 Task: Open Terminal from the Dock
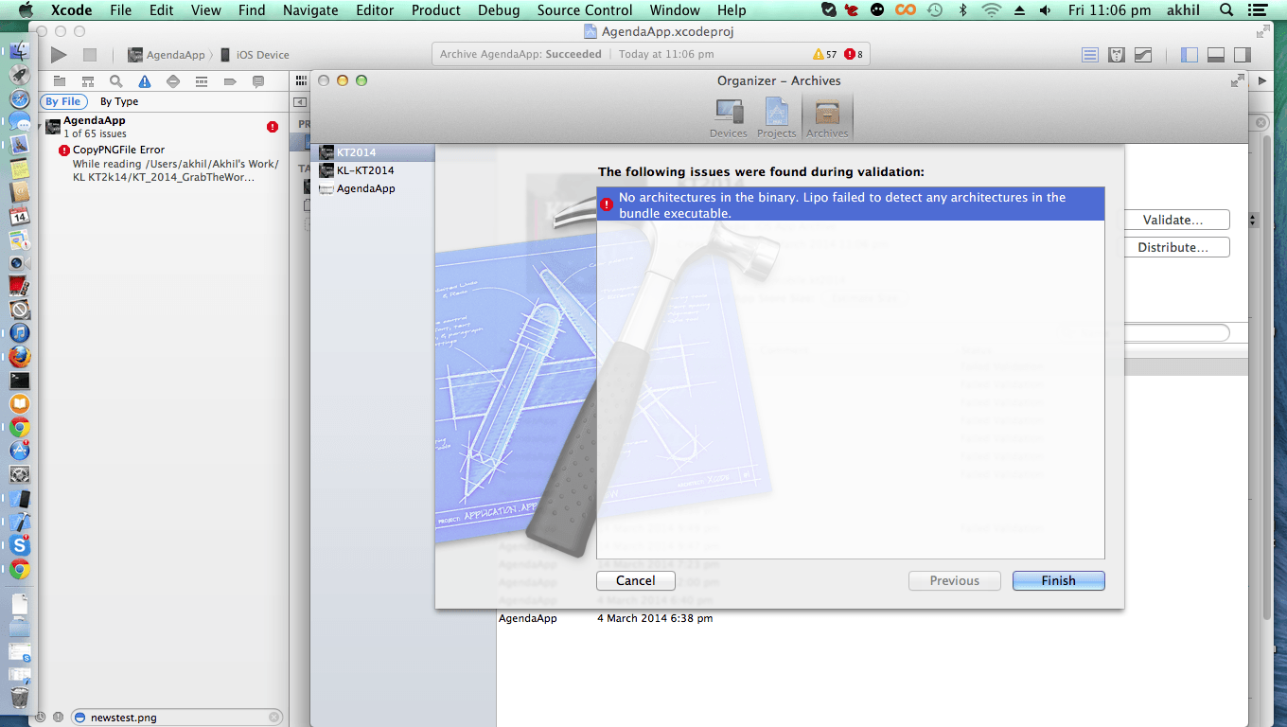[20, 381]
